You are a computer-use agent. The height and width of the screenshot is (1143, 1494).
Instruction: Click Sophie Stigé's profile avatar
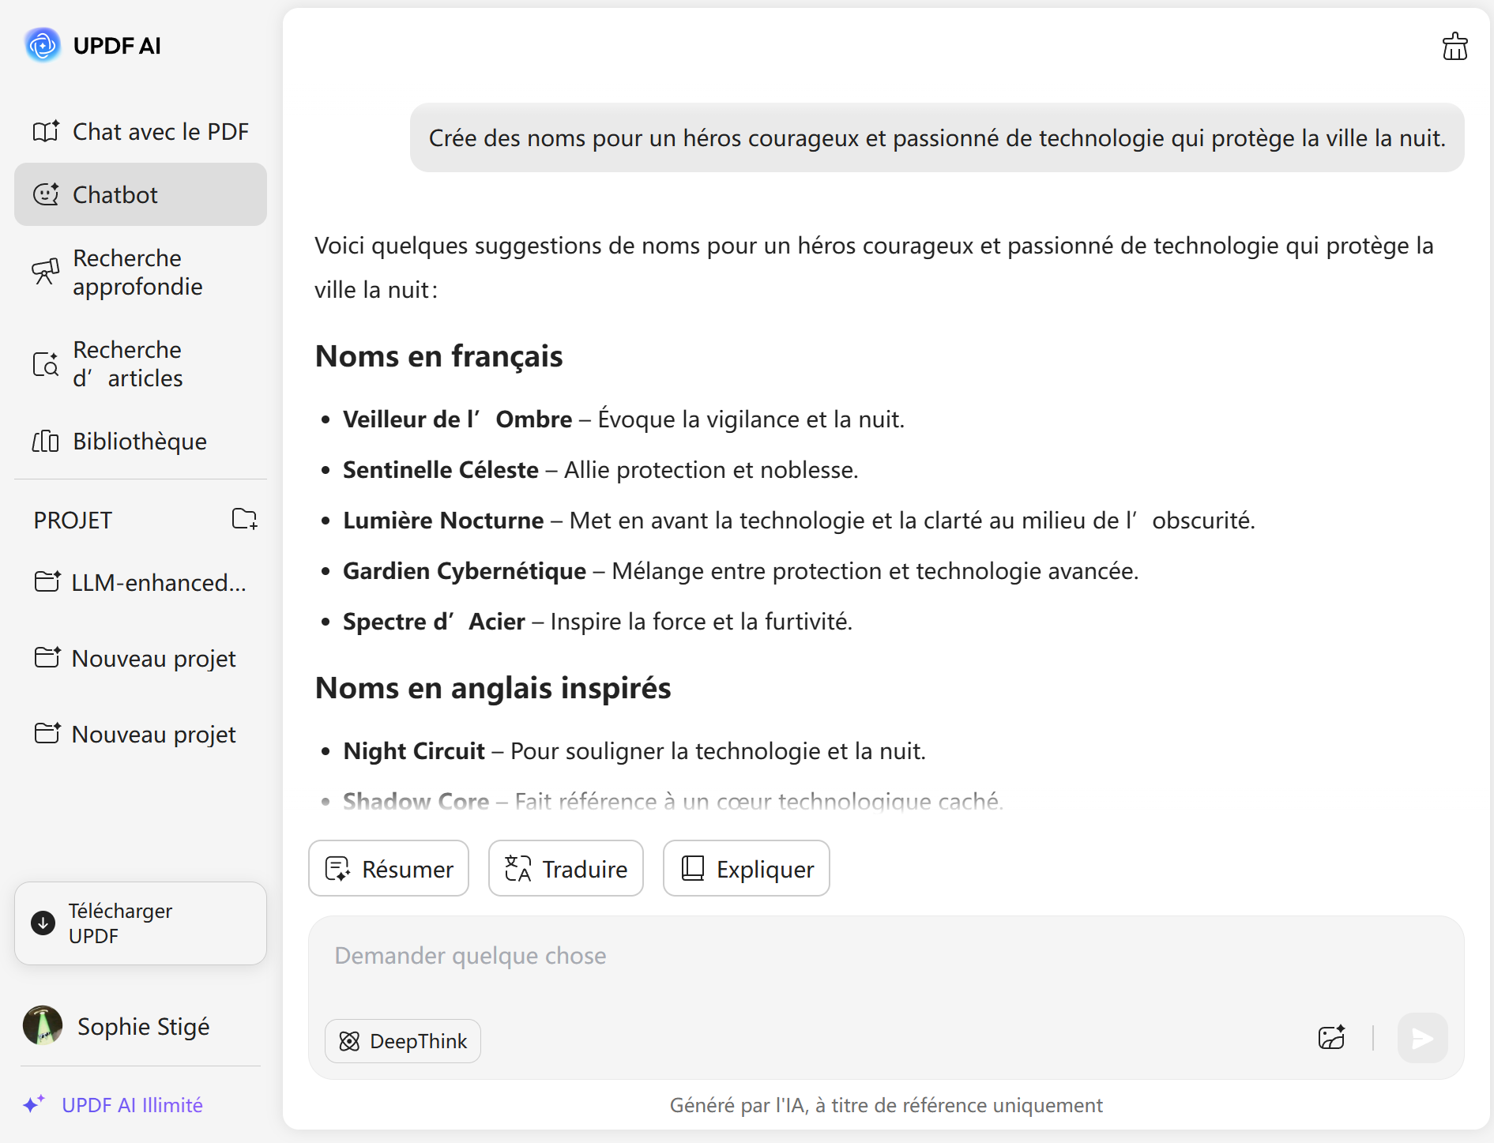click(x=43, y=1025)
